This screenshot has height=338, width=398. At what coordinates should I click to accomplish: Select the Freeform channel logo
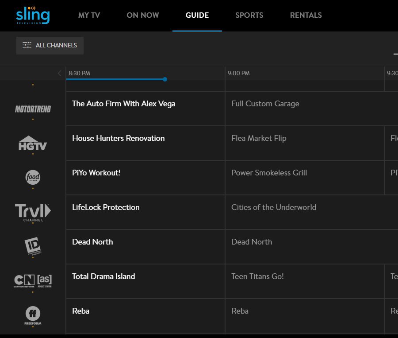[33, 316]
